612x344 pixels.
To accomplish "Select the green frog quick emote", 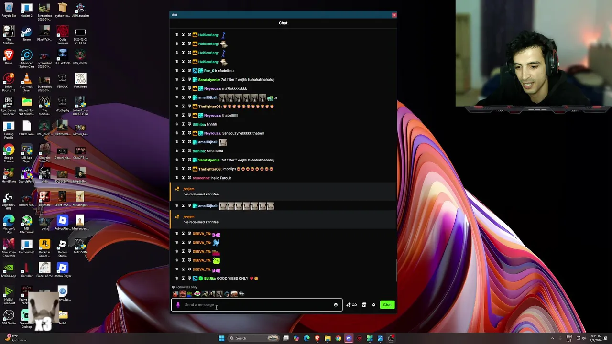I will tap(190, 294).
